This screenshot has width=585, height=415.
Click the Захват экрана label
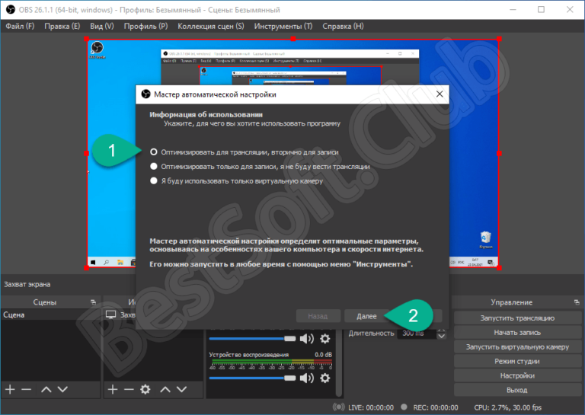pyautogui.click(x=27, y=285)
